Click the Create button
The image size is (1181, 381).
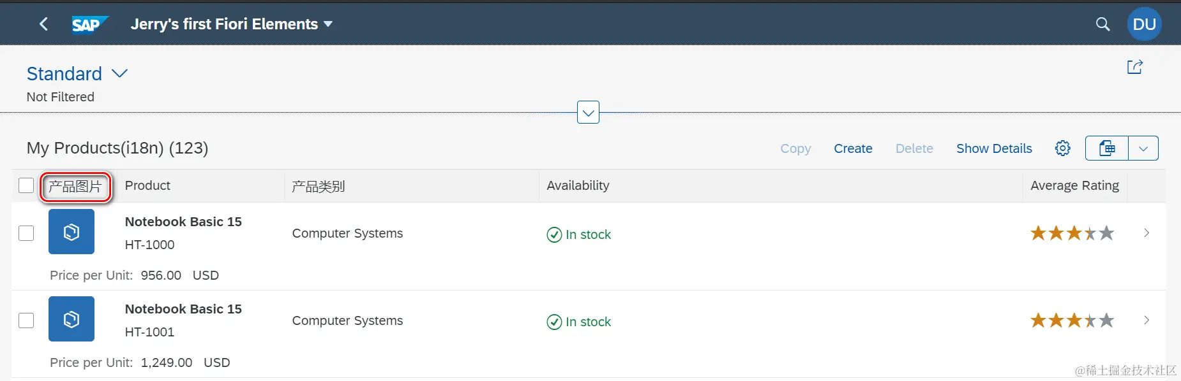(x=853, y=148)
